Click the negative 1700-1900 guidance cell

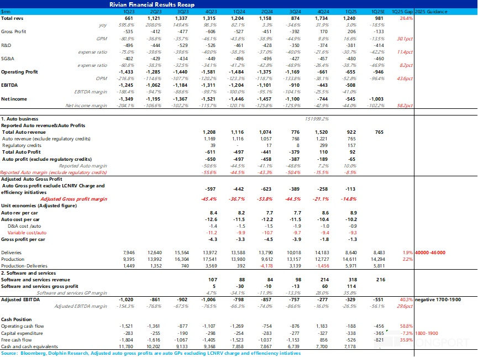tap(437, 299)
